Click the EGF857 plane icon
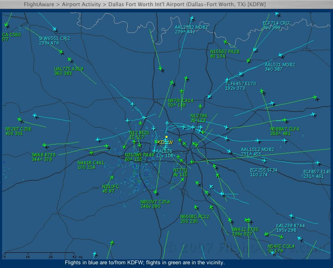 pos(317,163)
